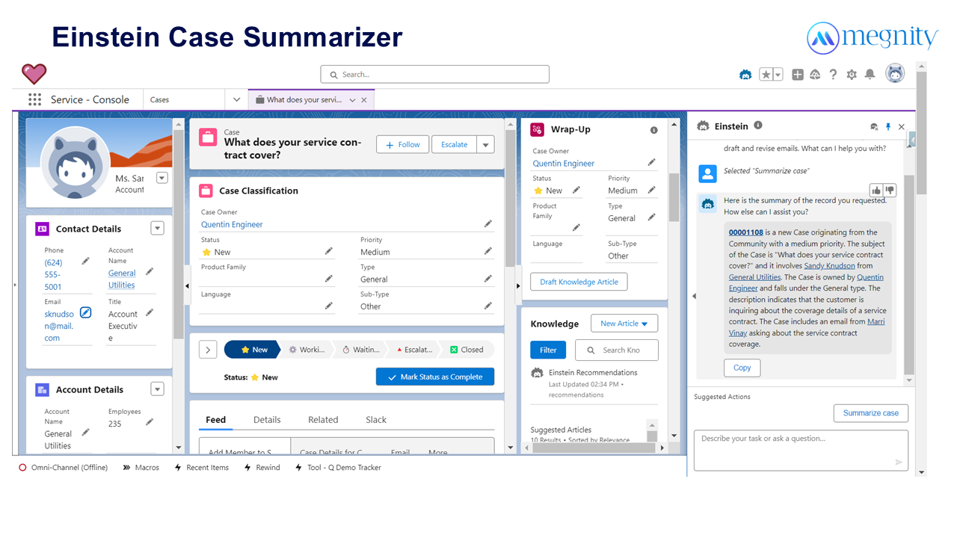This screenshot has height=538, width=957.
Task: Open Setup gear icon
Action: tap(852, 75)
